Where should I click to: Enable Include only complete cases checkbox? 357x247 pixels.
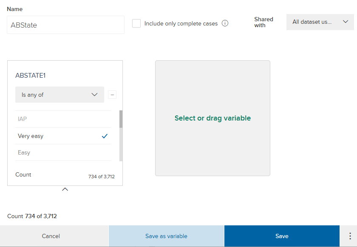click(136, 23)
